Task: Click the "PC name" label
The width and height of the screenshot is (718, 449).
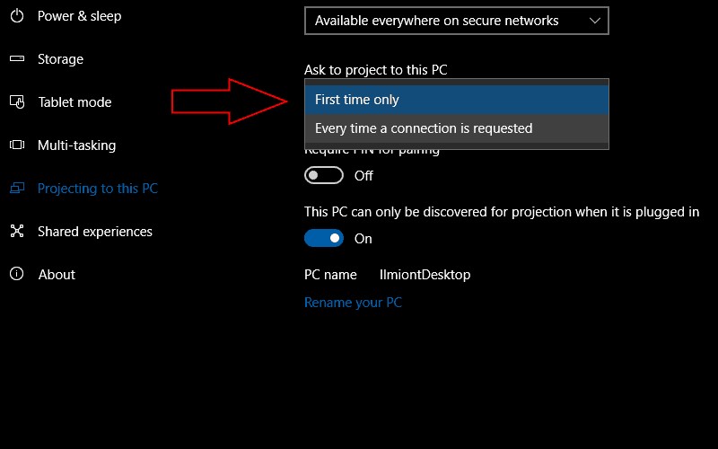Action: point(330,275)
